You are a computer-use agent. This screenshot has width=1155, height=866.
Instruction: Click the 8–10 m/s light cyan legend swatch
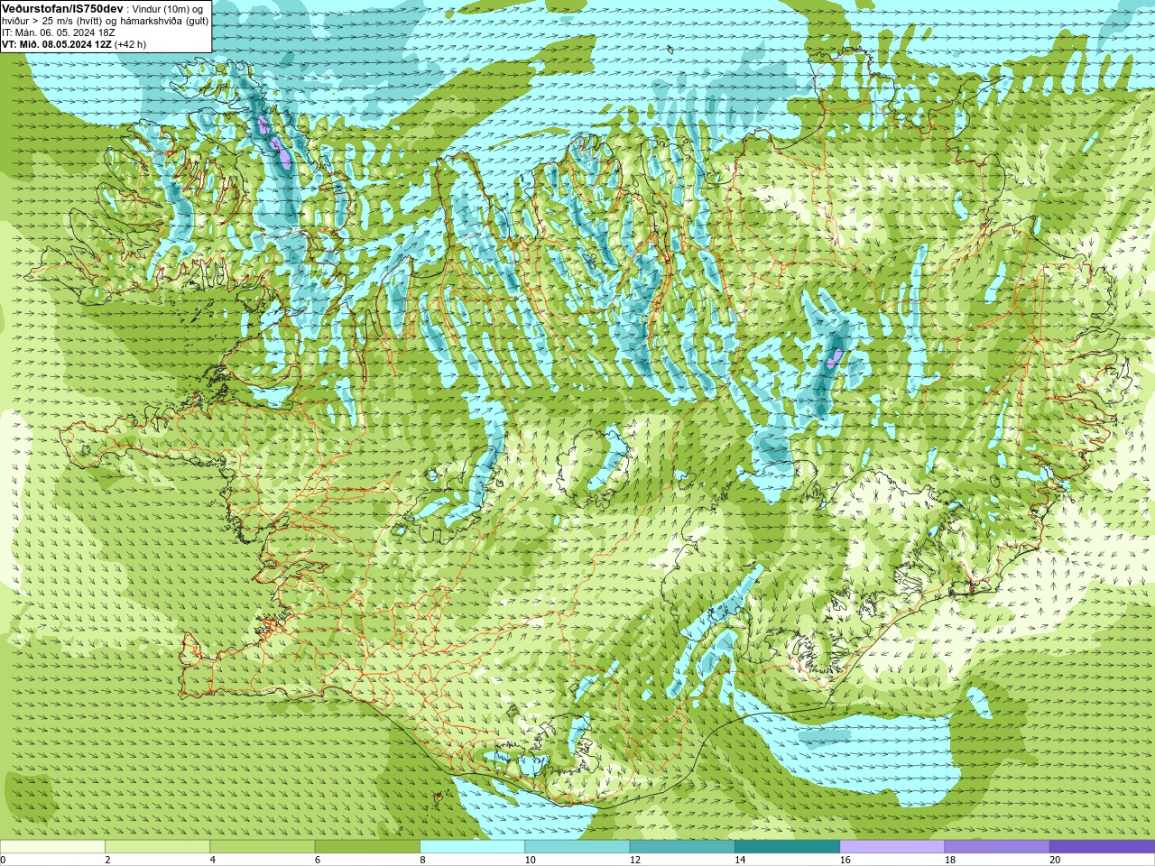pyautogui.click(x=473, y=847)
